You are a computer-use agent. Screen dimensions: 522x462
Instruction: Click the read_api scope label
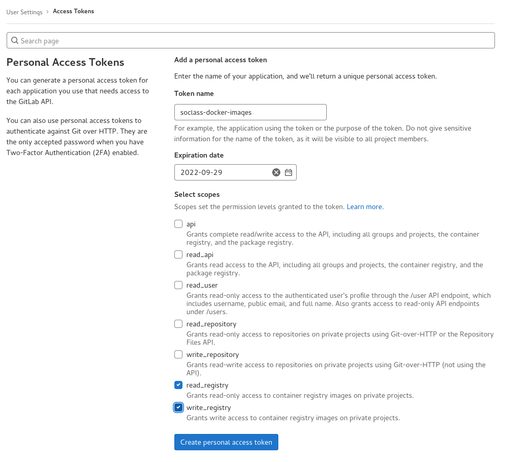pos(200,255)
